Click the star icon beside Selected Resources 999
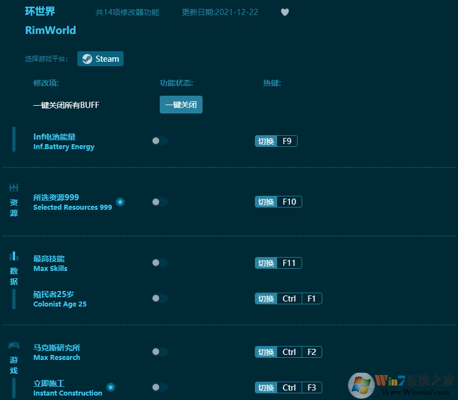The image size is (458, 400). click(120, 201)
